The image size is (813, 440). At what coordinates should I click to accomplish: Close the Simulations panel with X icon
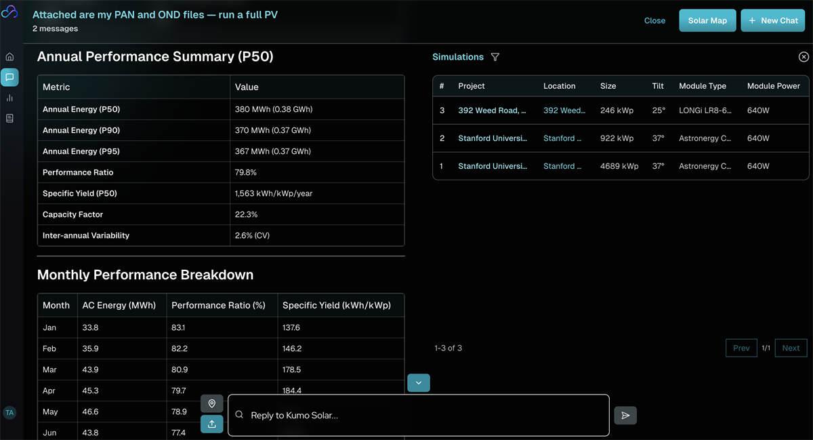click(804, 57)
